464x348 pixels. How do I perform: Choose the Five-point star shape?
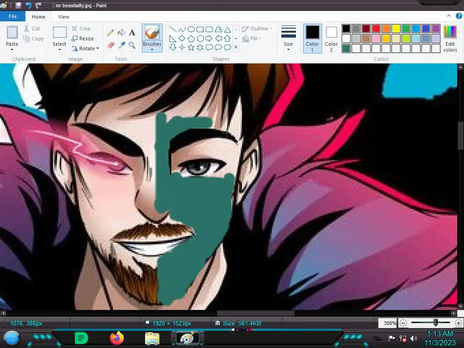point(191,47)
